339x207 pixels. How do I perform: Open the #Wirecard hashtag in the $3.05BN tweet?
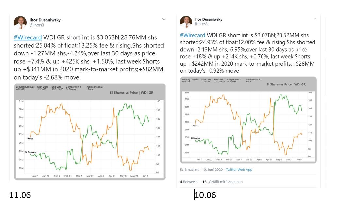coord(28,37)
